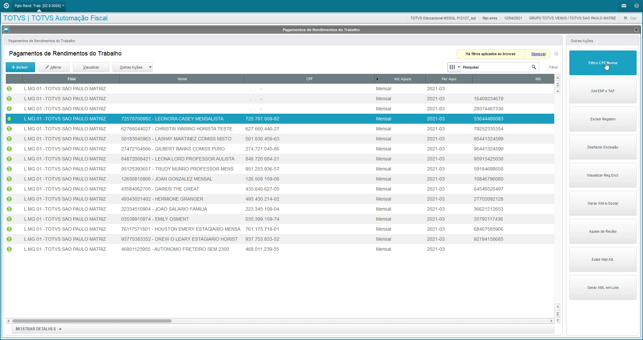Viewport: 643px width, 340px height.
Task: Open Filtro CPF/Nome action
Action: [603, 63]
